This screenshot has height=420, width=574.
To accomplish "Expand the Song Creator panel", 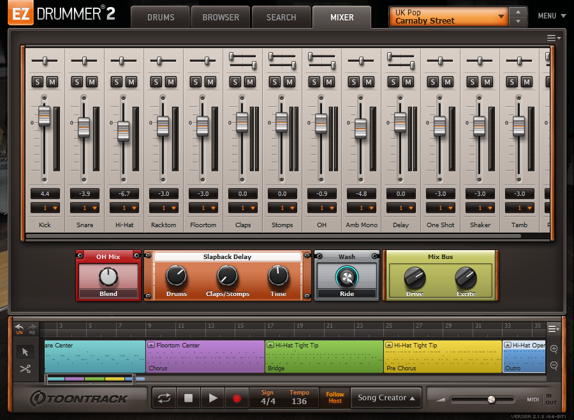I will [x=386, y=398].
